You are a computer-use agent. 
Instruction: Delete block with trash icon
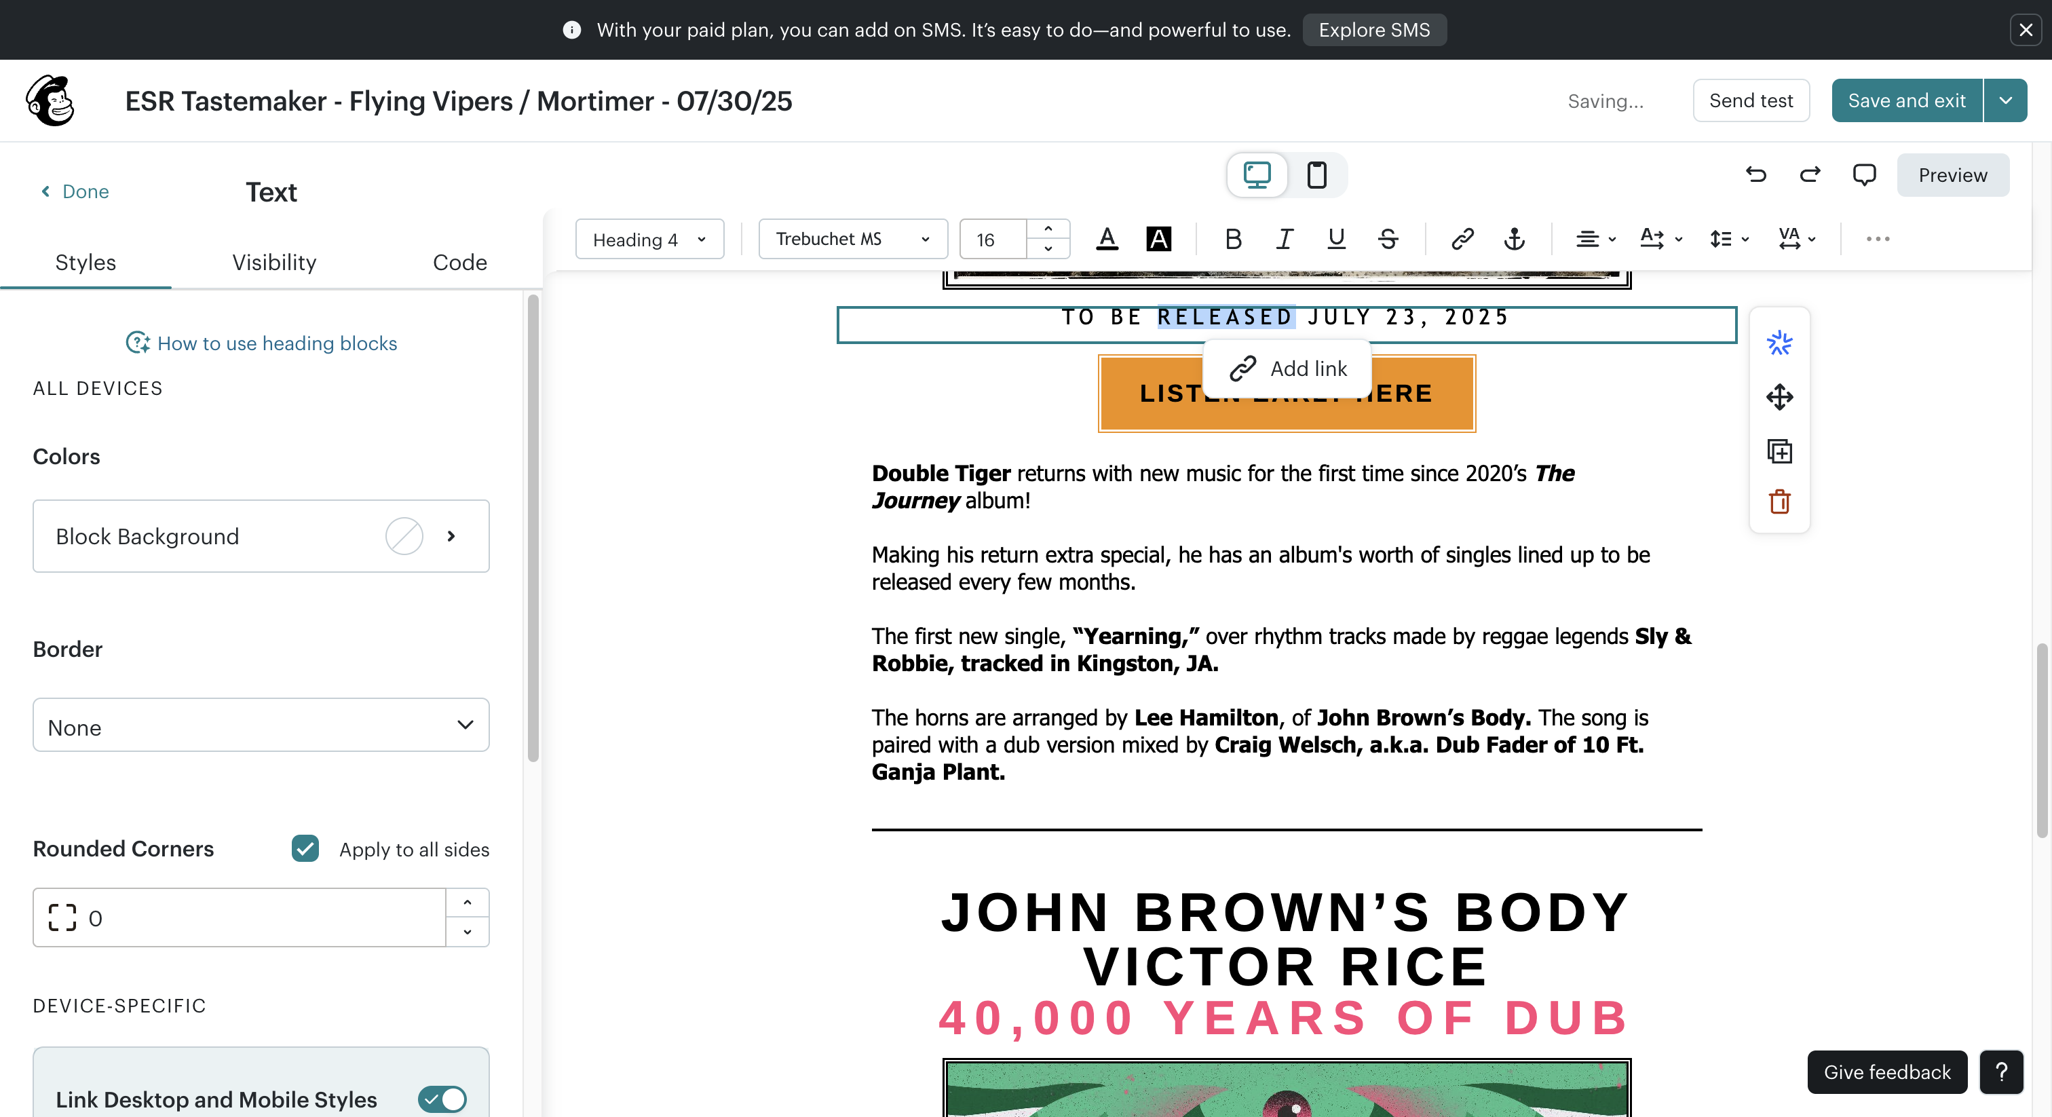click(x=1780, y=502)
